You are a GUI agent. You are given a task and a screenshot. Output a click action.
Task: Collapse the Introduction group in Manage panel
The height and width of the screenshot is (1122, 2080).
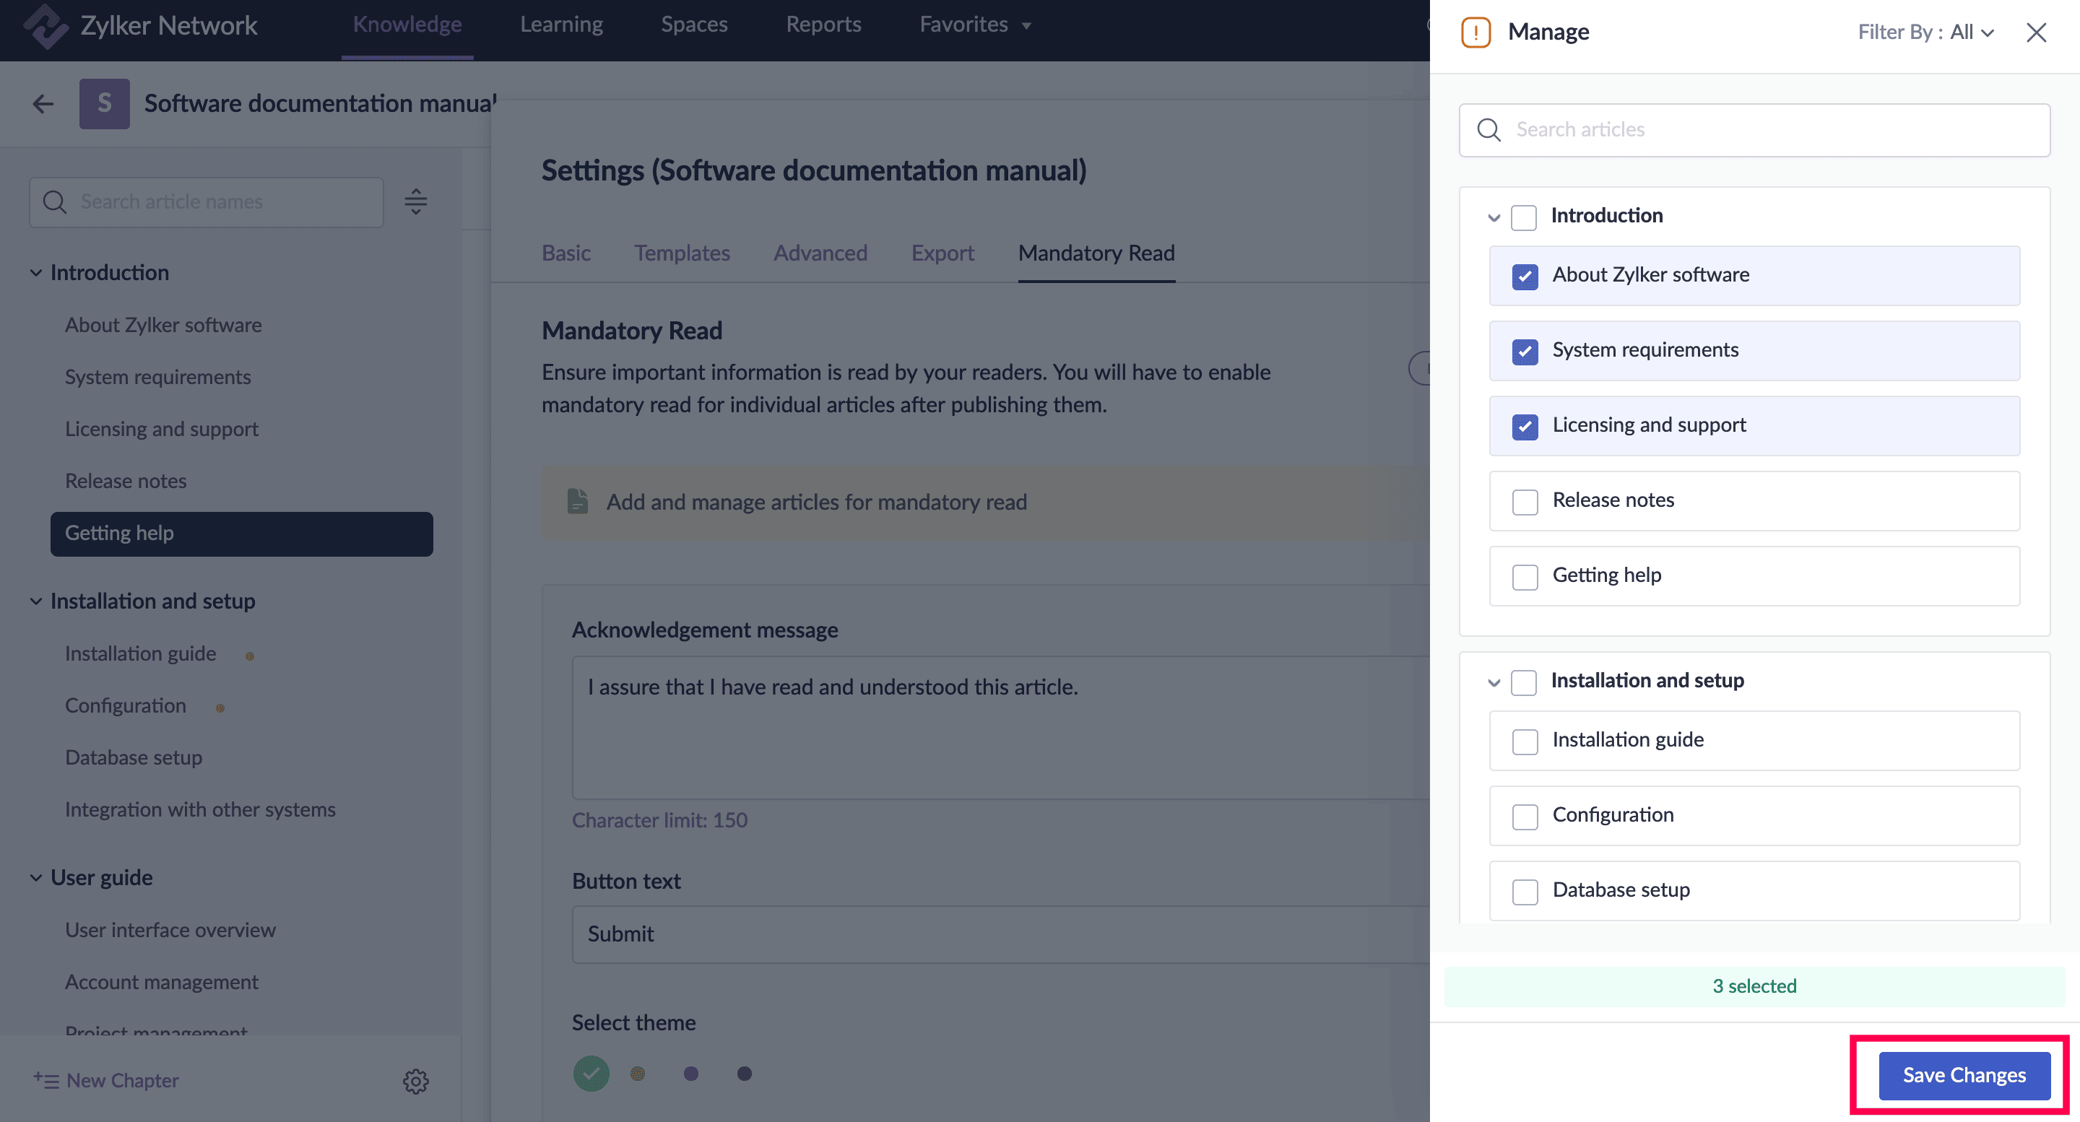[x=1493, y=217]
